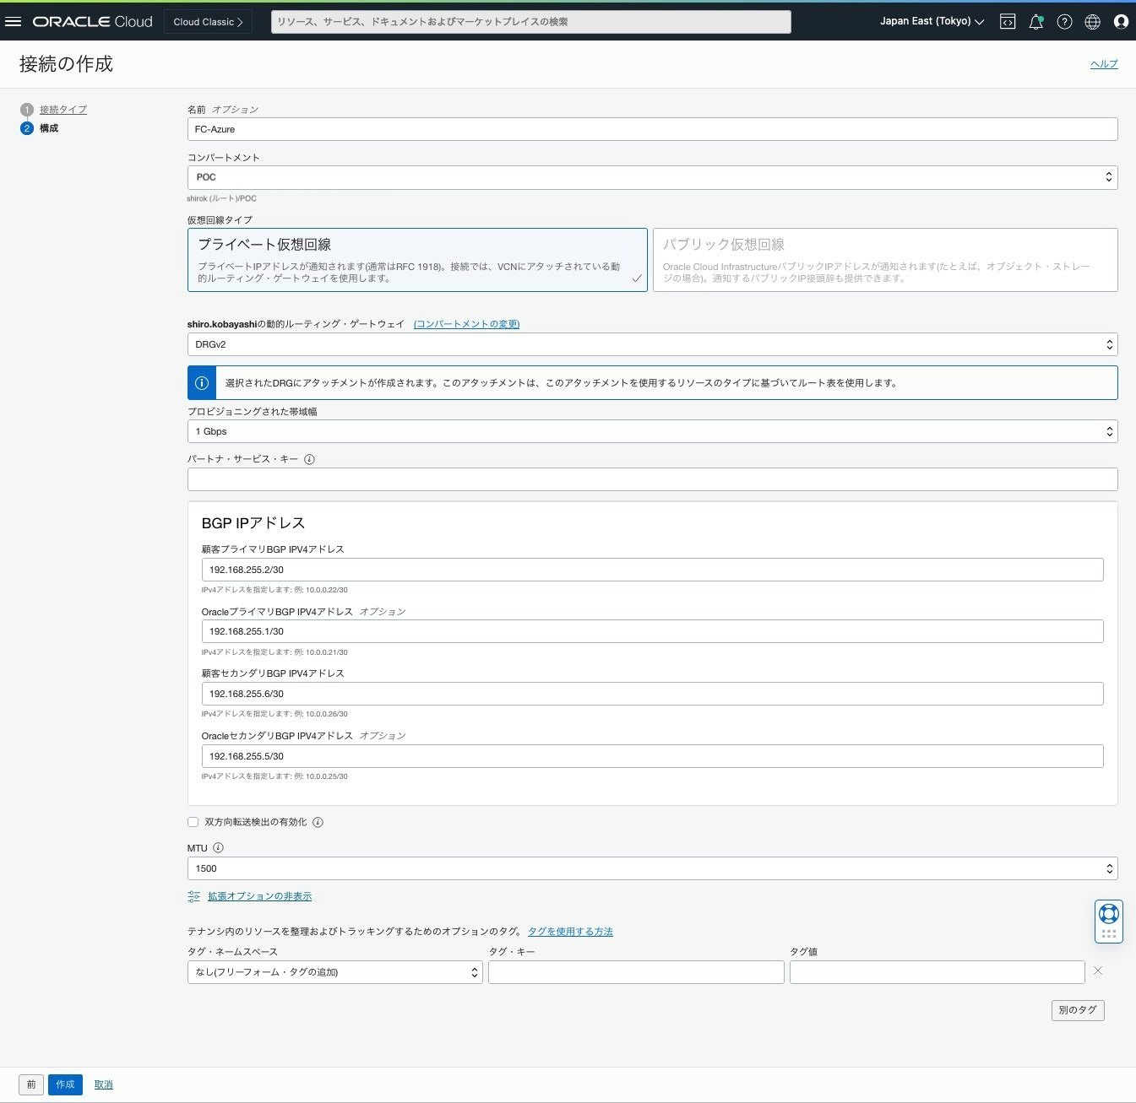The width and height of the screenshot is (1136, 1103).
Task: Open the タグを使用する方法 link
Action: coord(570,932)
